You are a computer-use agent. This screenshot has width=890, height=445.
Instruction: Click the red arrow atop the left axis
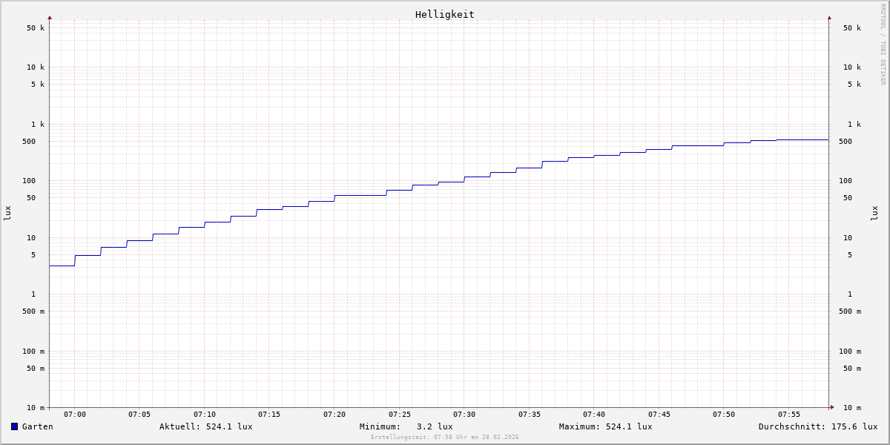pyautogui.click(x=50, y=17)
